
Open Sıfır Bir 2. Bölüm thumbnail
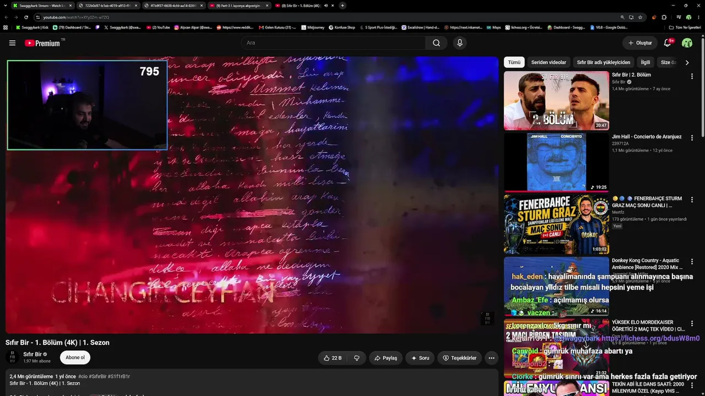click(x=556, y=101)
